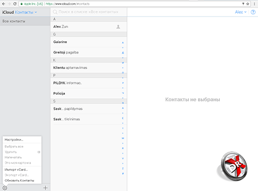The width and height of the screenshot is (258, 191).
Task: Open contact Klientu aptarnavimas
Action: coord(89,67)
